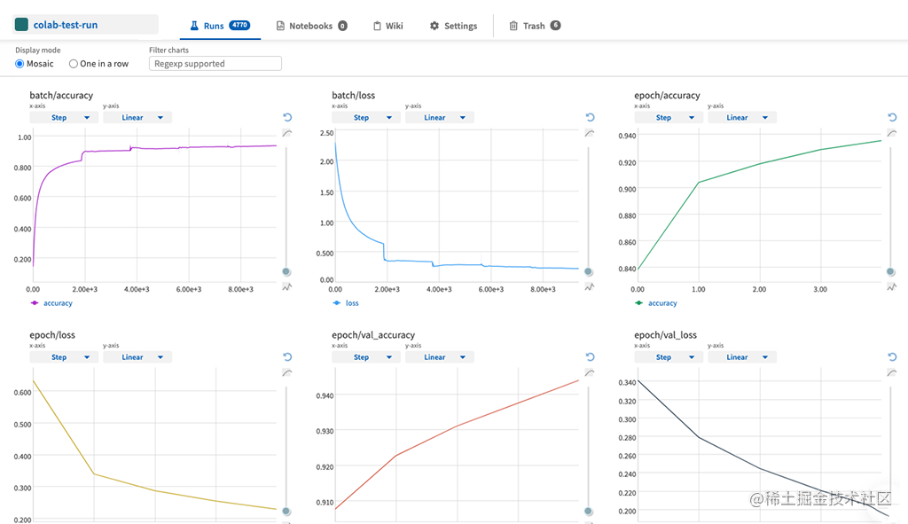908x524 pixels.
Task: Toggle loss series in batch/loss legend
Action: (346, 303)
